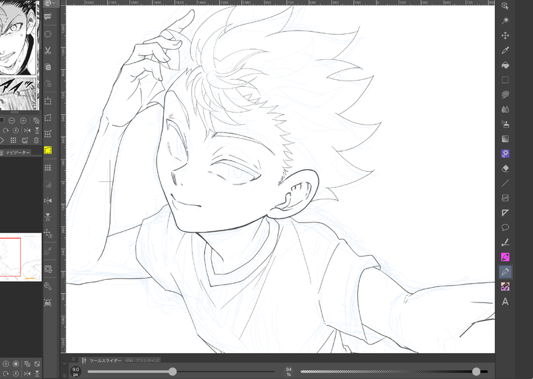Open the Clip Studio logo dropdown menu
This screenshot has width=533, height=379.
click(50, 3)
